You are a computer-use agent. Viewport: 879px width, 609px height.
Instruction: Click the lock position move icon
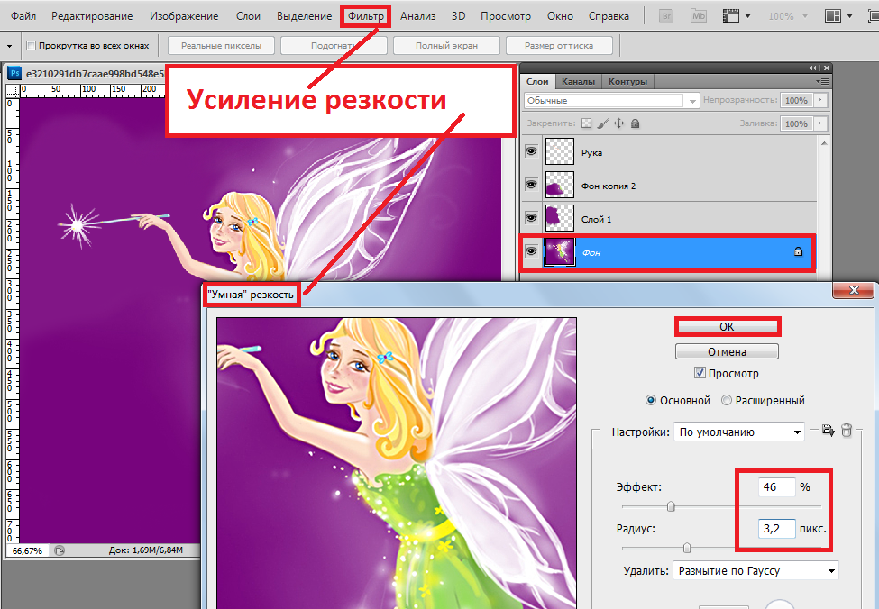619,123
